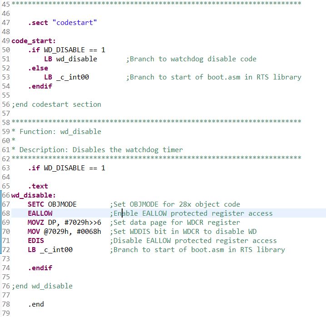Click line number 50 in gutter

[x=6, y=50]
